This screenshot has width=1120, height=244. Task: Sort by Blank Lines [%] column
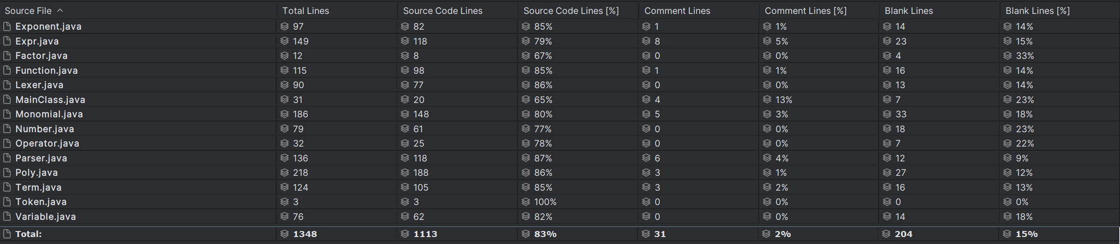tap(1037, 11)
